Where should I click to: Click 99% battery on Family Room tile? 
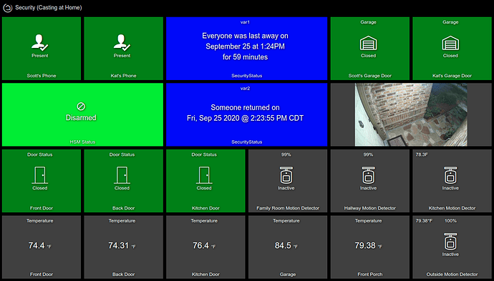coord(286,154)
